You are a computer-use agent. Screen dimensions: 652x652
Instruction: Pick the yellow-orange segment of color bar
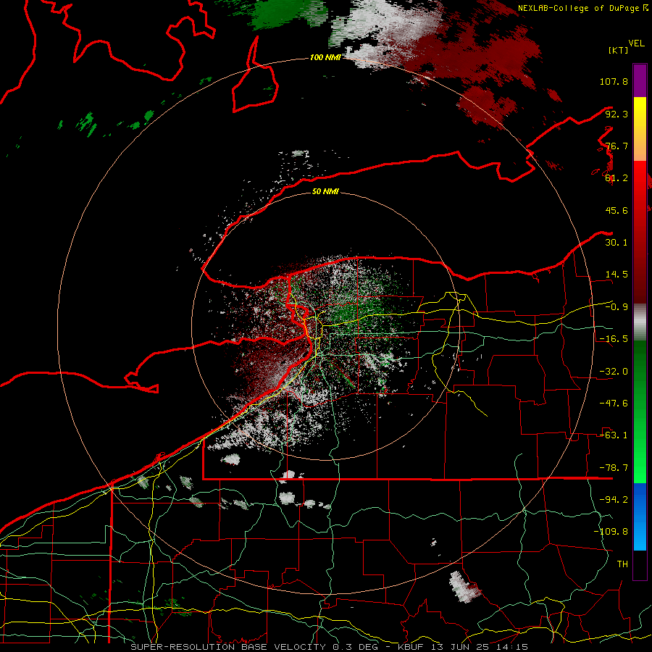click(x=640, y=129)
